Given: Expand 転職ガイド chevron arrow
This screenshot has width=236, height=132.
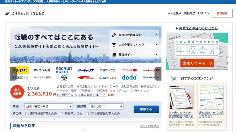Looking at the screenshot, I should (156, 54).
